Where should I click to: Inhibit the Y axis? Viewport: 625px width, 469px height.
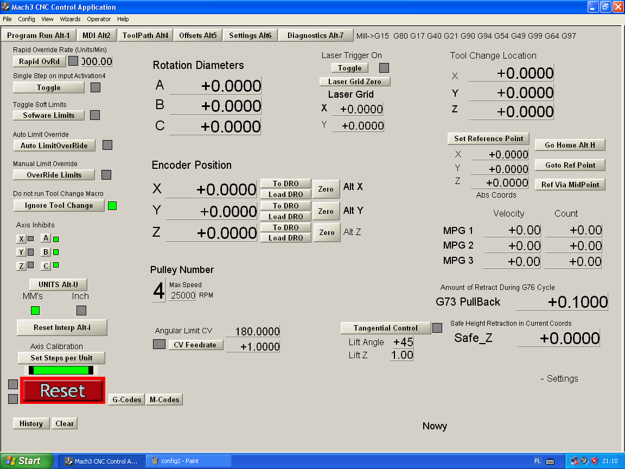coord(21,252)
